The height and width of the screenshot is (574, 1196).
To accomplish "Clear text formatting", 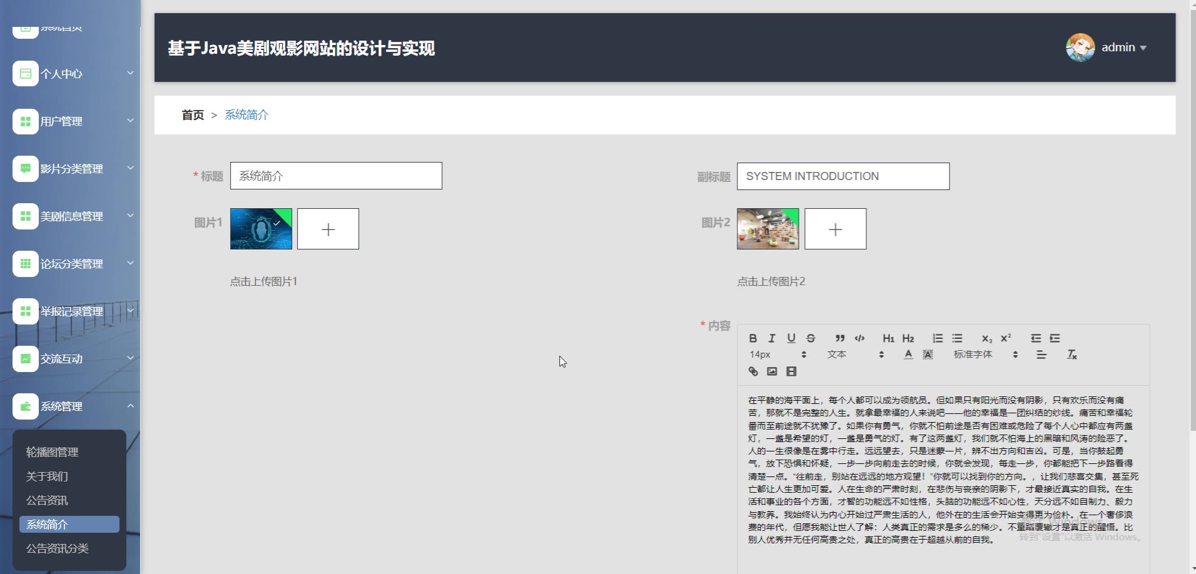I will click(x=1072, y=355).
